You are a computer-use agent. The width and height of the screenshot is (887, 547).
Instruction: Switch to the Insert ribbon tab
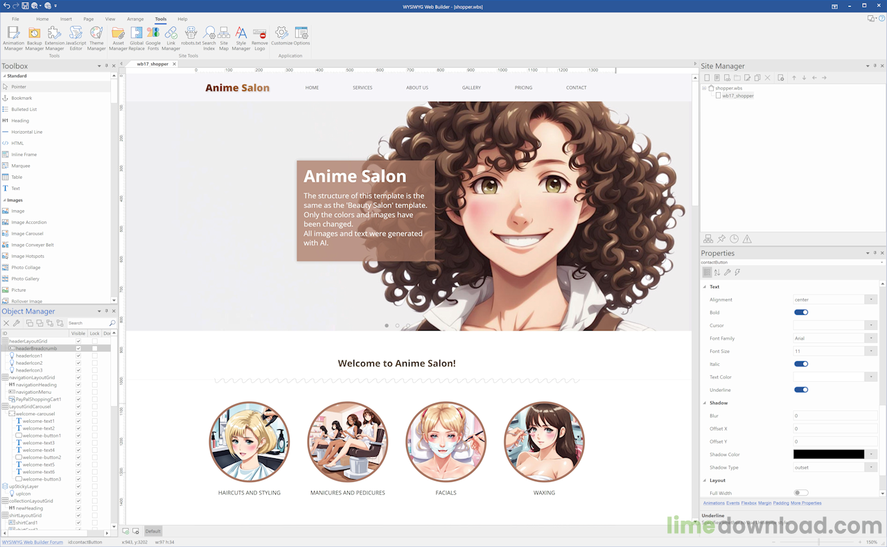(66, 19)
